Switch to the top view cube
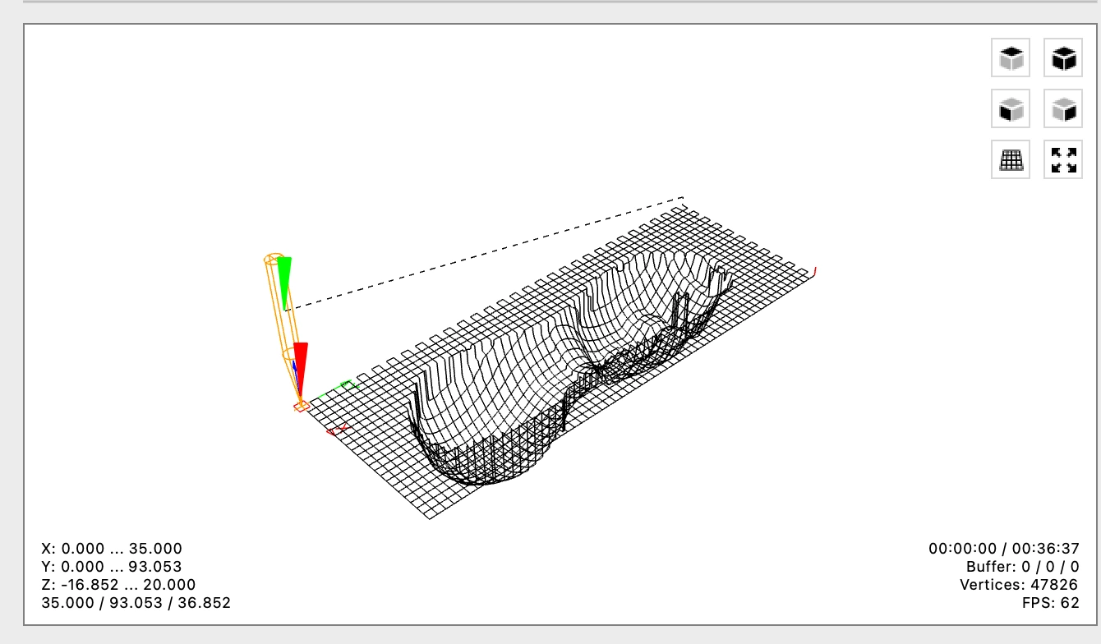 coord(1011,57)
